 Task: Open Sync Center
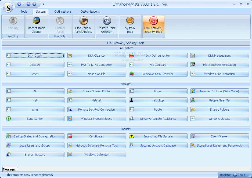point(35,119)
